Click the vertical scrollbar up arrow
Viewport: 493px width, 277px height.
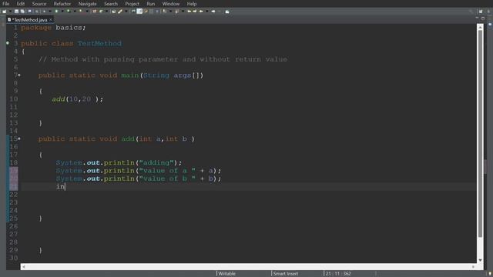pos(480,28)
